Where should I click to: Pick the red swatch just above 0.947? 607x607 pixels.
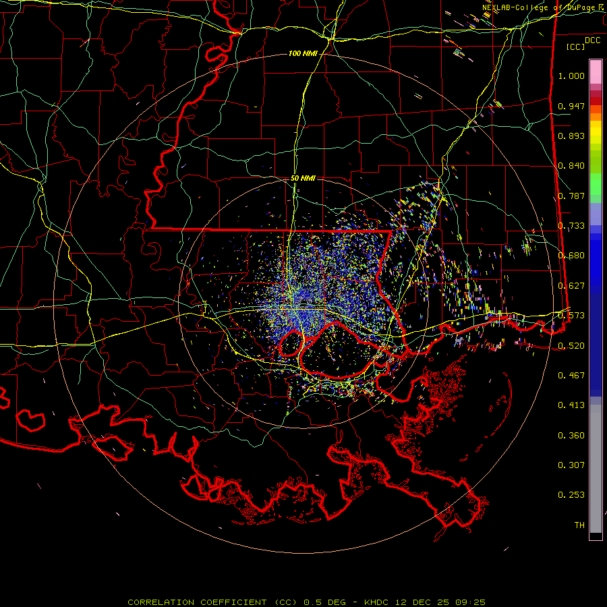(x=596, y=100)
